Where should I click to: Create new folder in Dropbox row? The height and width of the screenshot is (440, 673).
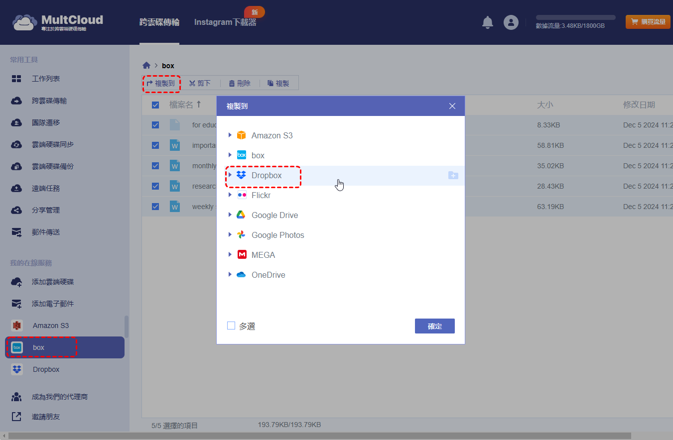point(453,175)
